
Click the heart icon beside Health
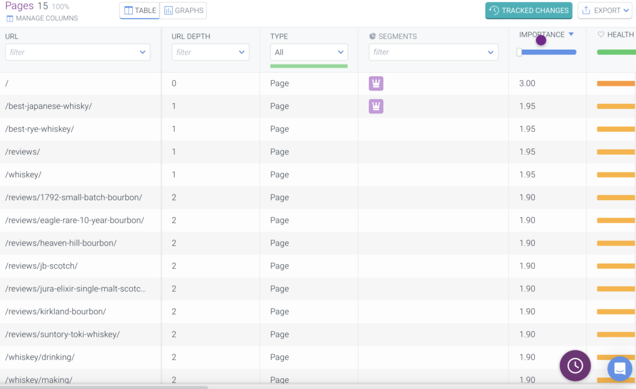click(x=601, y=34)
